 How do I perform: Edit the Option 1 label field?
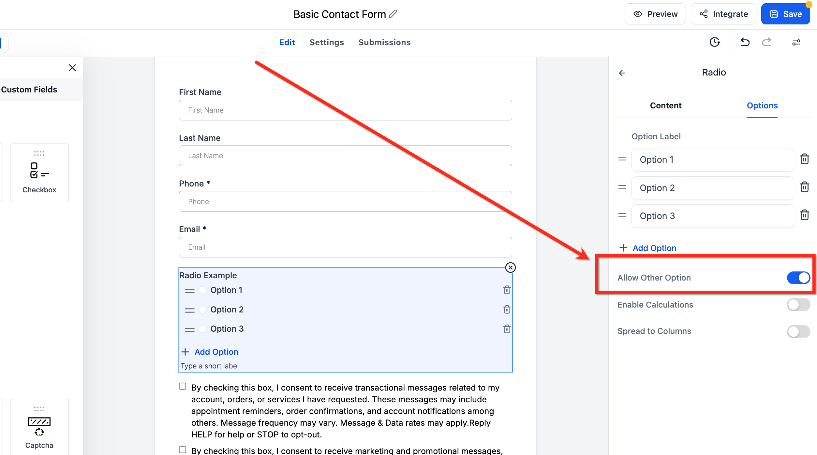pyautogui.click(x=712, y=159)
